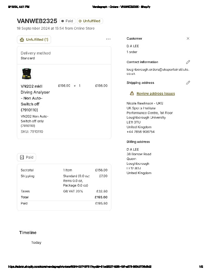Click receipt icon on Paid badge above totals

[22, 157]
